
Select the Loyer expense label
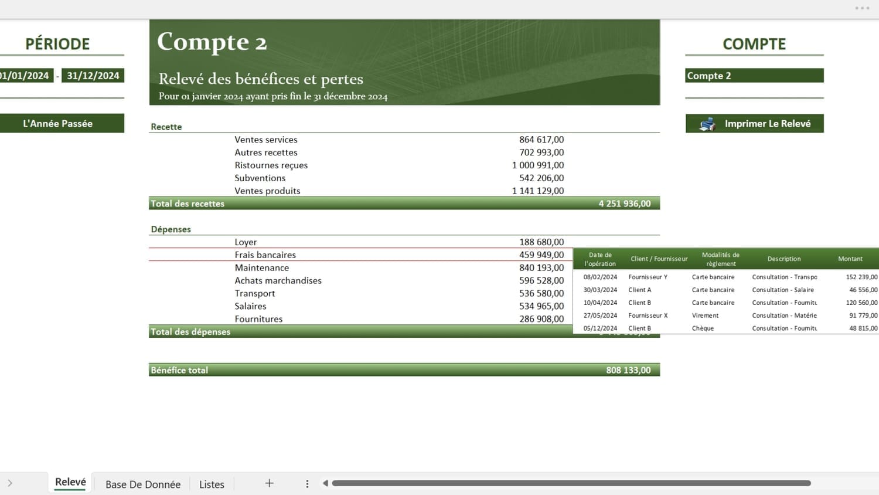tap(246, 242)
